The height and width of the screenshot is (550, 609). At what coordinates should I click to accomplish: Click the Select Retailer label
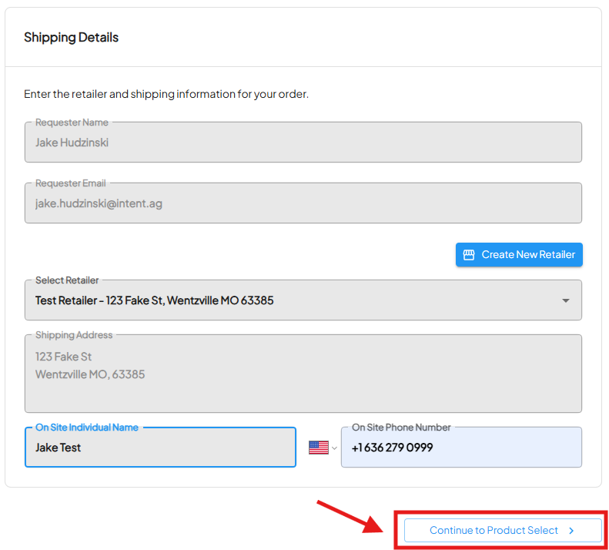[x=67, y=280]
